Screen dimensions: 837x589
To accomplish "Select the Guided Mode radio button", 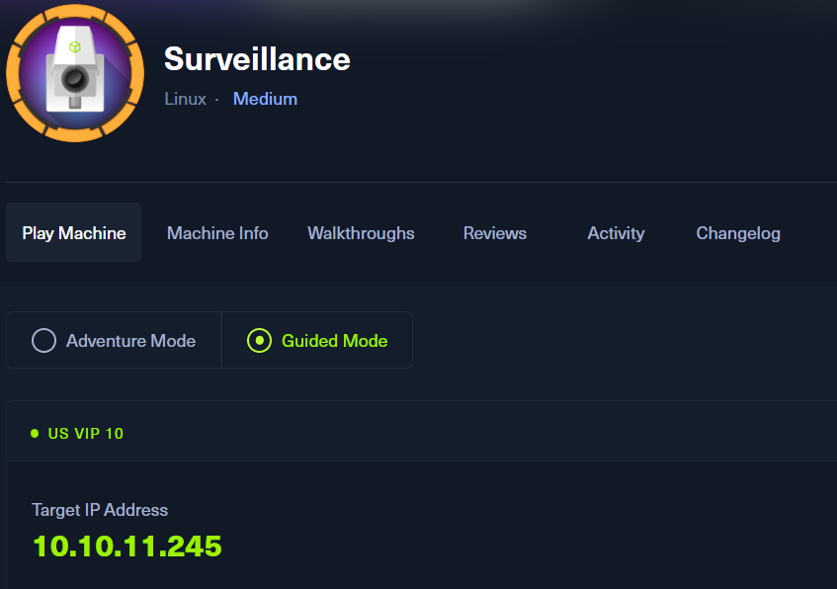I will 259,341.
